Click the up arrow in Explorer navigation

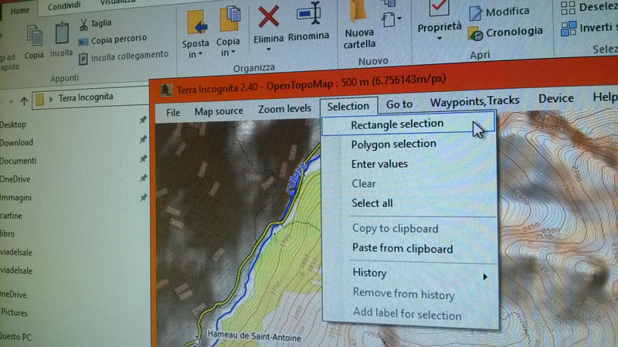pyautogui.click(x=24, y=101)
